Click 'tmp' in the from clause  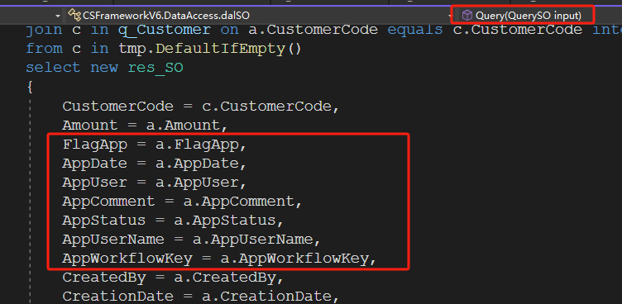(x=132, y=49)
